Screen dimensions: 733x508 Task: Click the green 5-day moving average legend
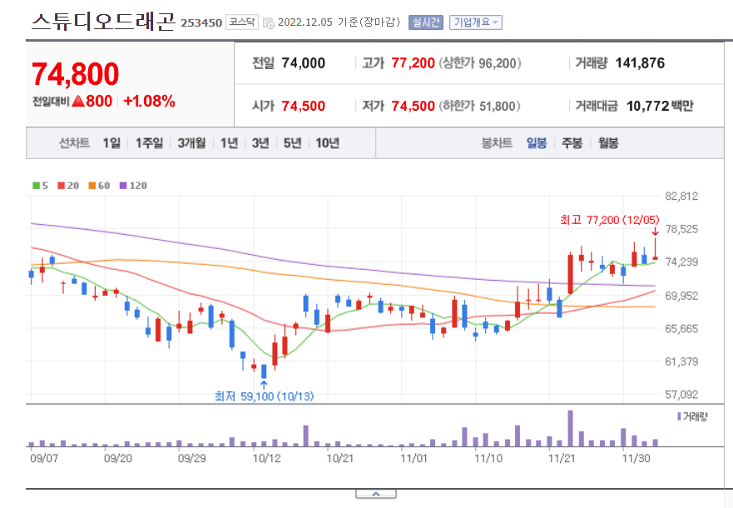click(x=40, y=186)
